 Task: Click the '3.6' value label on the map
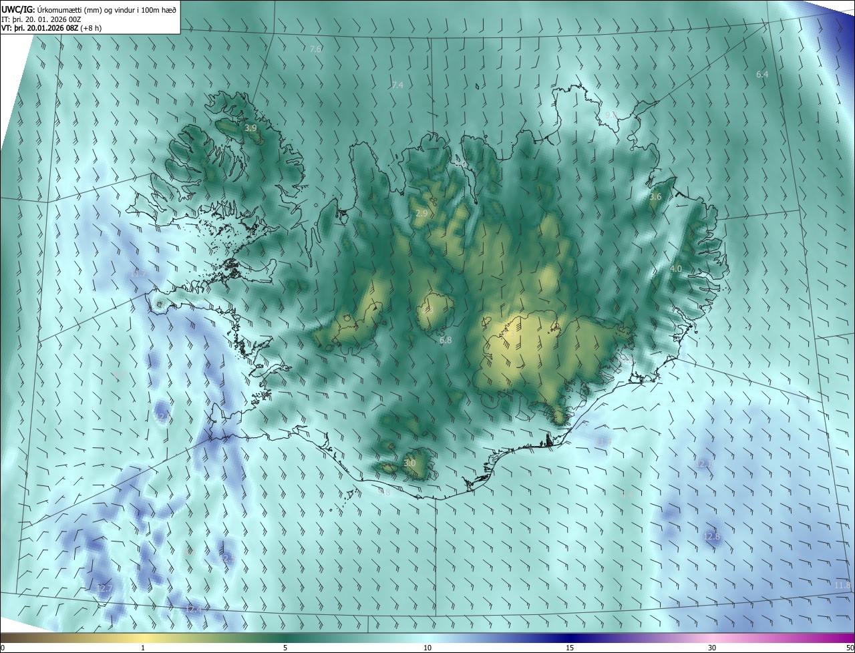coord(655,196)
